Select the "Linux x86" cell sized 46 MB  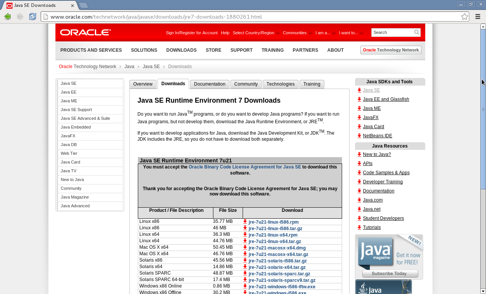[x=175, y=228]
